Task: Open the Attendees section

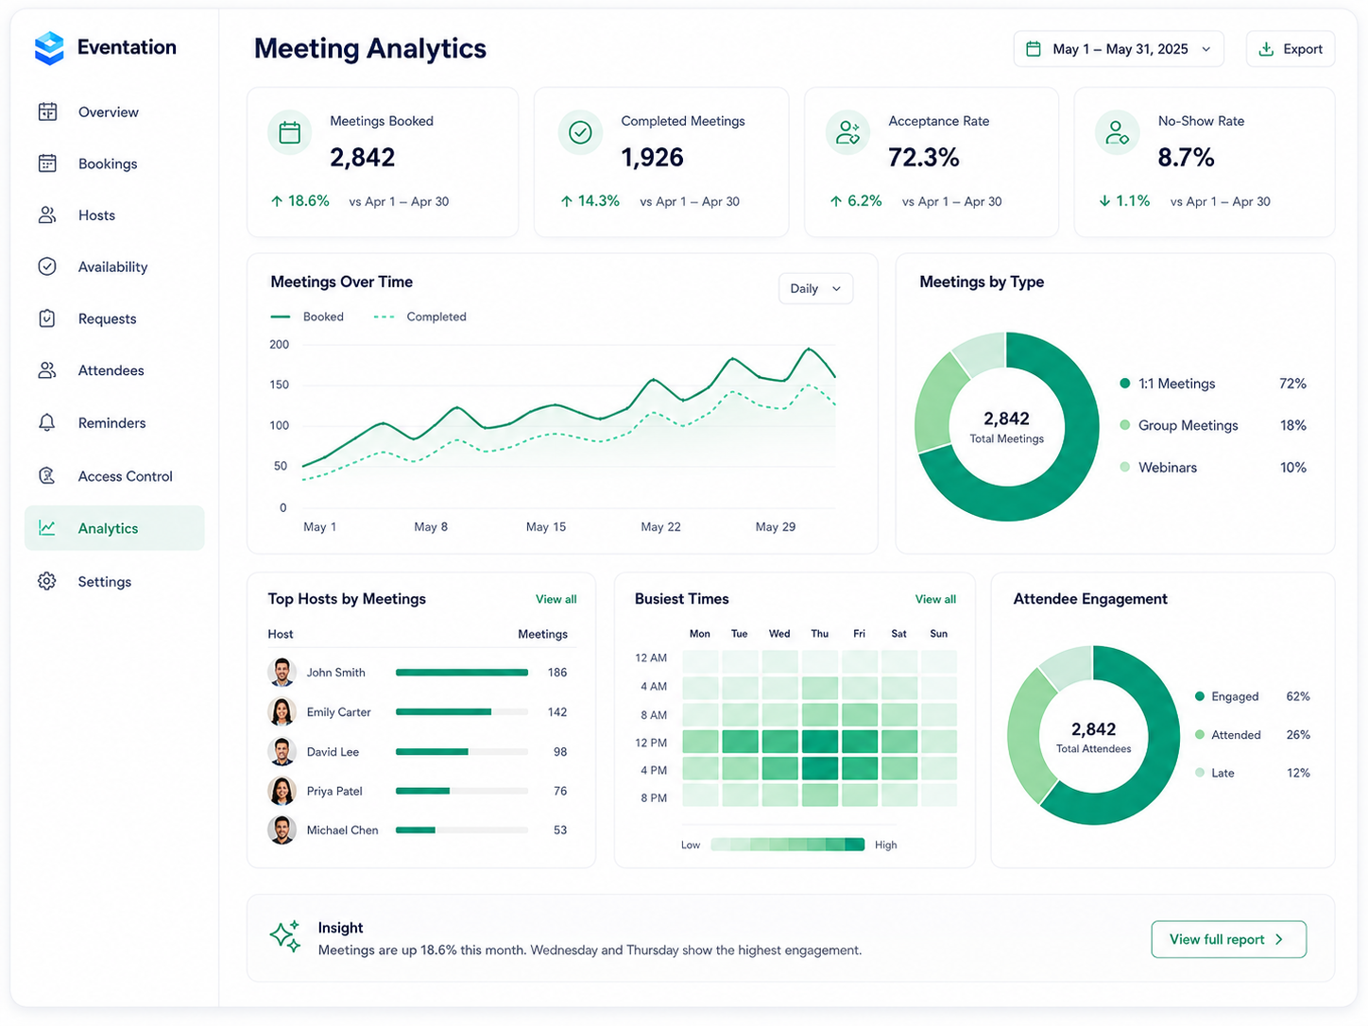Action: [x=113, y=370]
